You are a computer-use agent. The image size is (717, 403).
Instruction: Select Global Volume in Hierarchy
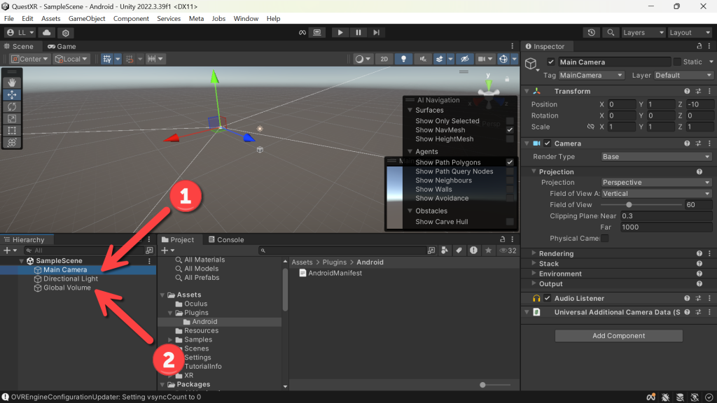coord(67,288)
